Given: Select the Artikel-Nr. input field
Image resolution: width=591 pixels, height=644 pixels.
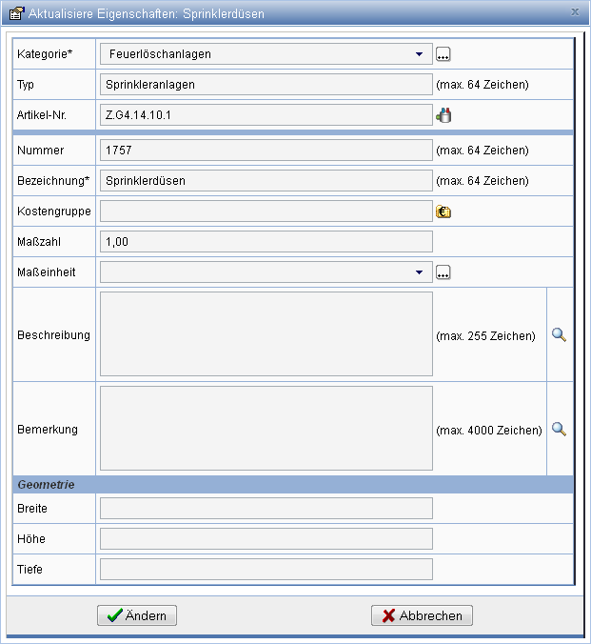Looking at the screenshot, I should tap(266, 115).
